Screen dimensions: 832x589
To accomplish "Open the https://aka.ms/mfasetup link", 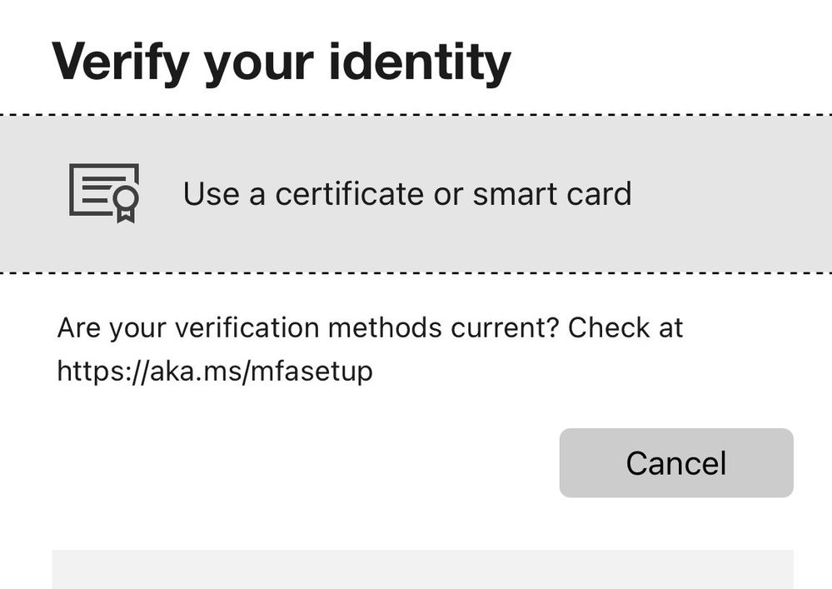I will point(215,371).
